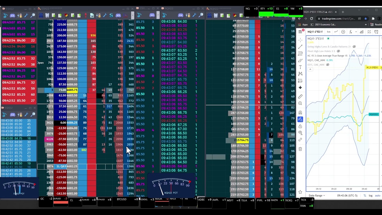
Task: Click wrench settings icon in top-left ESH22 window
Action: 26,16
